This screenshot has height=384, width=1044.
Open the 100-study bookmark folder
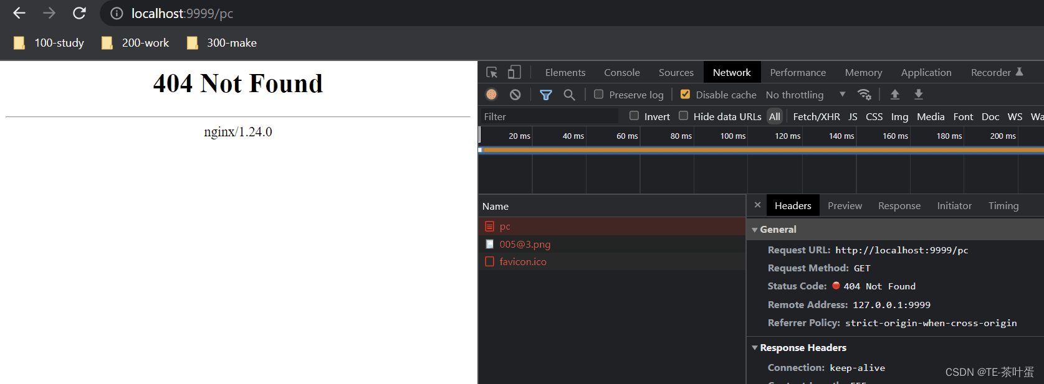click(49, 43)
